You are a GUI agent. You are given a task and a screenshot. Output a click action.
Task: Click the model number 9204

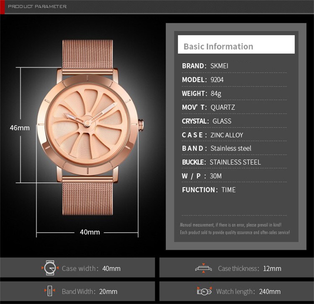point(217,80)
